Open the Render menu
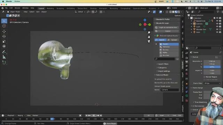223x125 pixels. point(17,8)
